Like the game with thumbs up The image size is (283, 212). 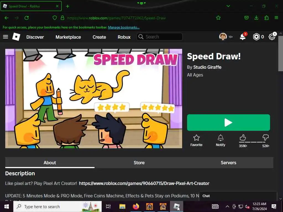point(243,138)
